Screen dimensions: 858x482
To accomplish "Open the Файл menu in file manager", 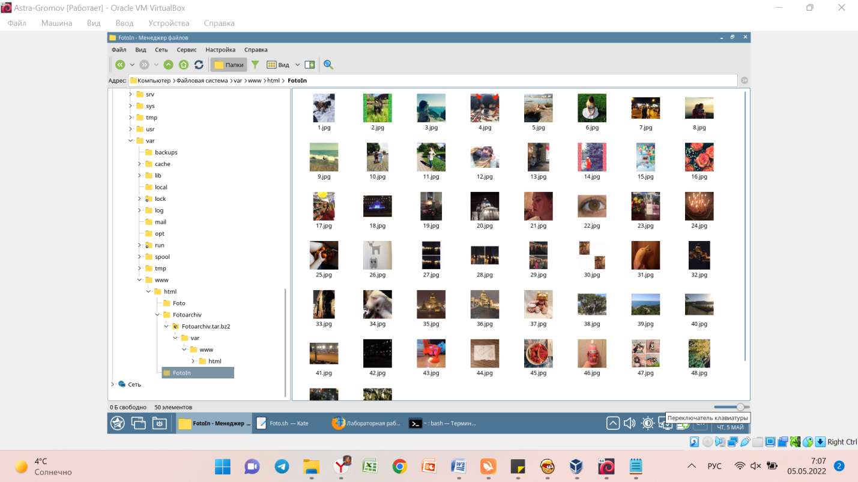I will tap(119, 50).
